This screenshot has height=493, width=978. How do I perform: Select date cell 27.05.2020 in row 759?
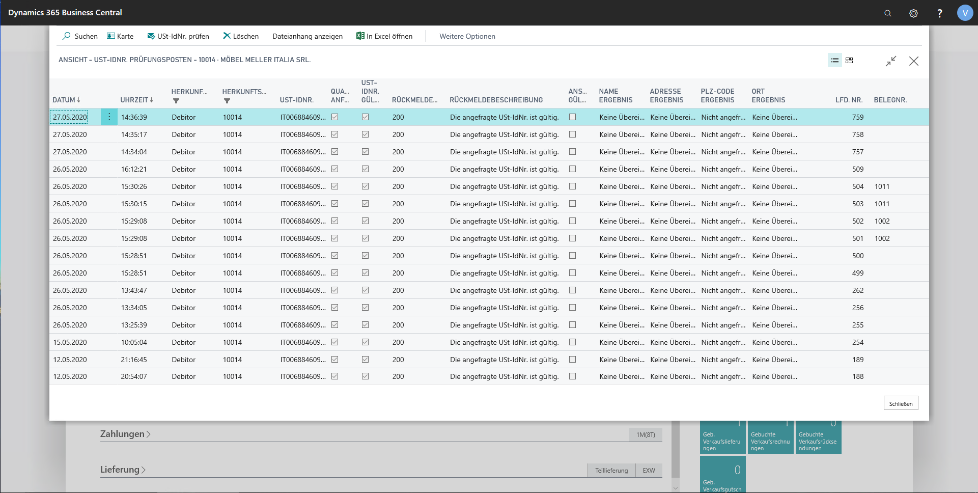tap(70, 117)
